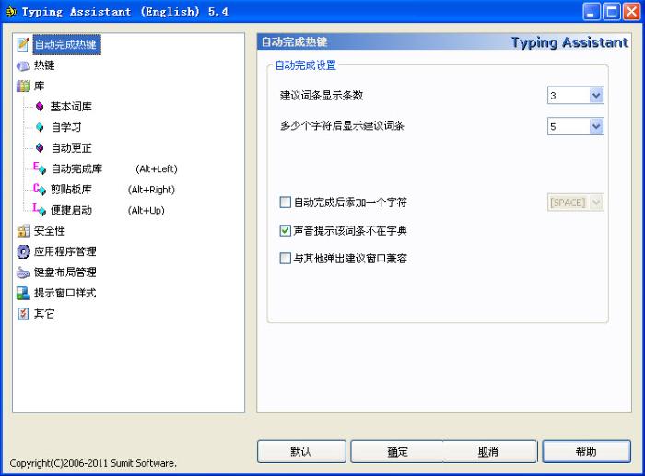Open 剪贴板库 settings
Viewport: 645px width, 476px height.
click(x=71, y=189)
